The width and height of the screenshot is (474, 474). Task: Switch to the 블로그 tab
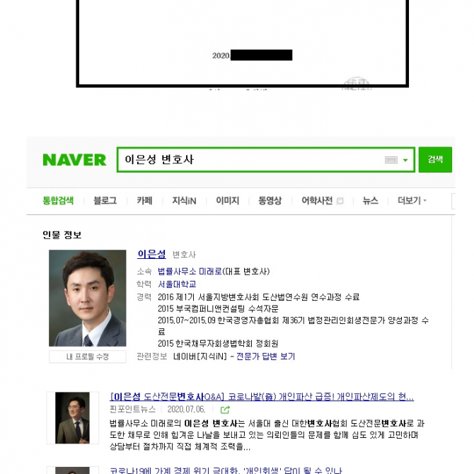[x=105, y=200]
